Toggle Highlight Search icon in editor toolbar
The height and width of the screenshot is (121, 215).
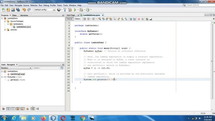point(111,19)
